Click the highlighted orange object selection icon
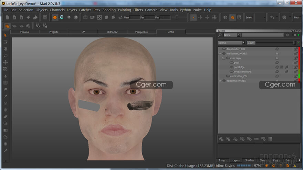Image resolution: width=303 pixels, height=170 pixels. pyautogui.click(x=232, y=18)
